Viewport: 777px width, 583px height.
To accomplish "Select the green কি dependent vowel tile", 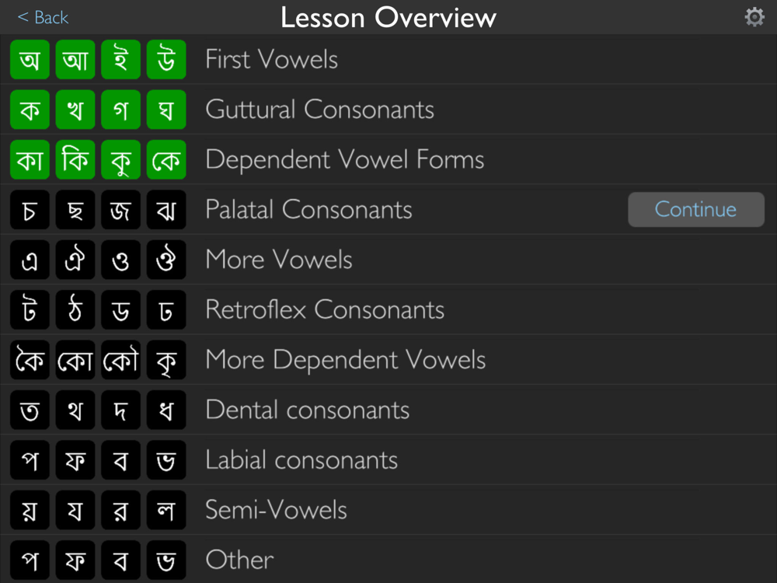I will tap(75, 159).
